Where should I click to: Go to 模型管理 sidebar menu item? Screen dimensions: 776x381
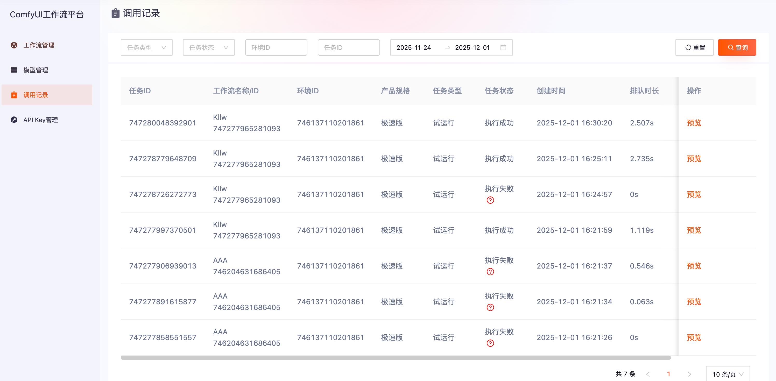tap(36, 70)
